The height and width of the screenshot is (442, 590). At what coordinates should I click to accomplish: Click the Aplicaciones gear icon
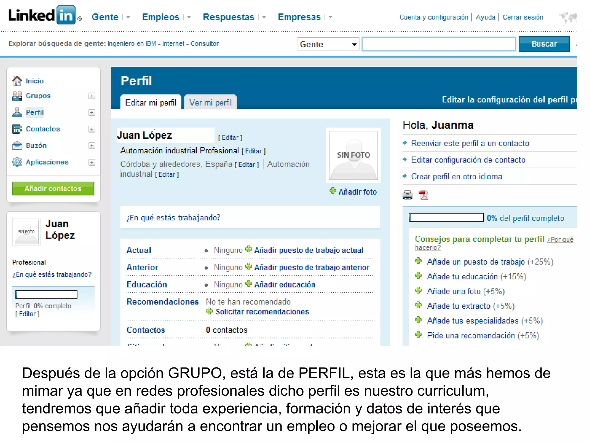(17, 162)
